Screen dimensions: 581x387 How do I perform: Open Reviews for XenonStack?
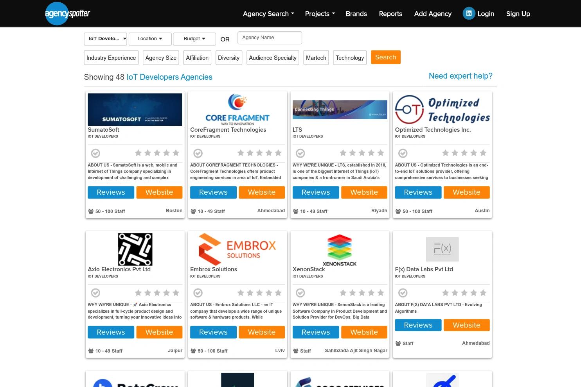(316, 332)
